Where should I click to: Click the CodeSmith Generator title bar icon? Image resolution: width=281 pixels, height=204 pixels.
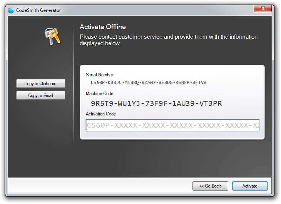click(x=11, y=10)
